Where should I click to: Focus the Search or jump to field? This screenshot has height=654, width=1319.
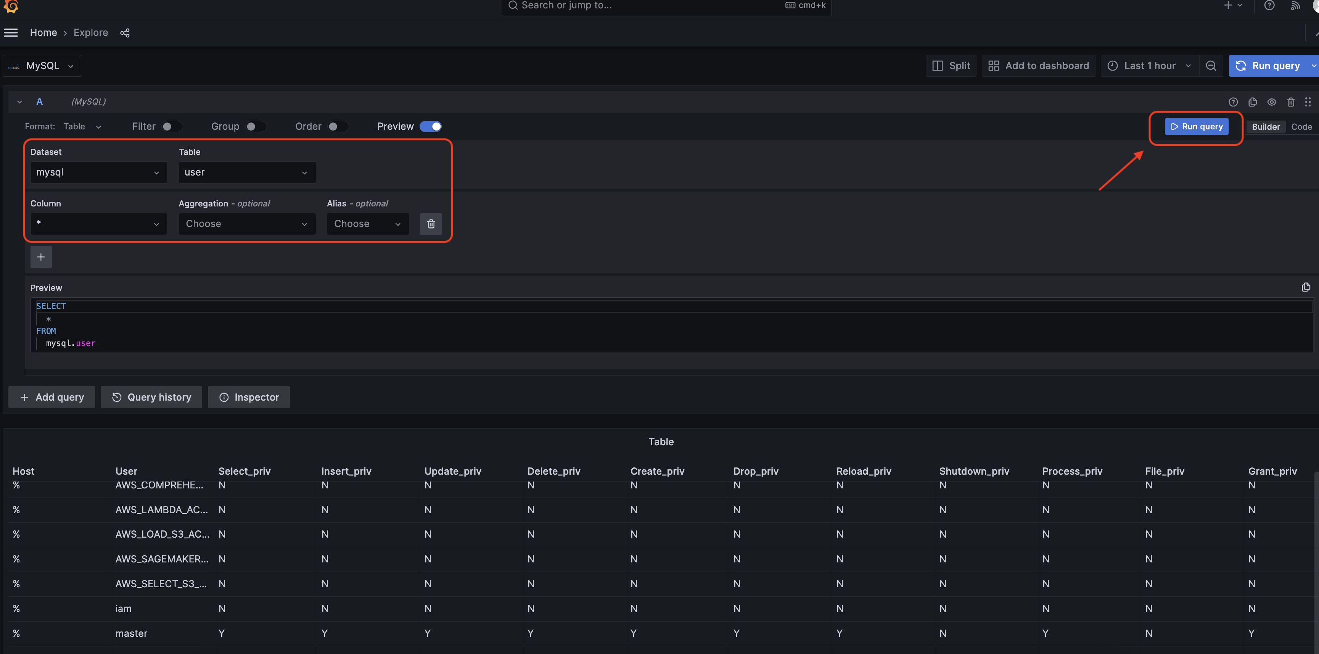coord(666,6)
